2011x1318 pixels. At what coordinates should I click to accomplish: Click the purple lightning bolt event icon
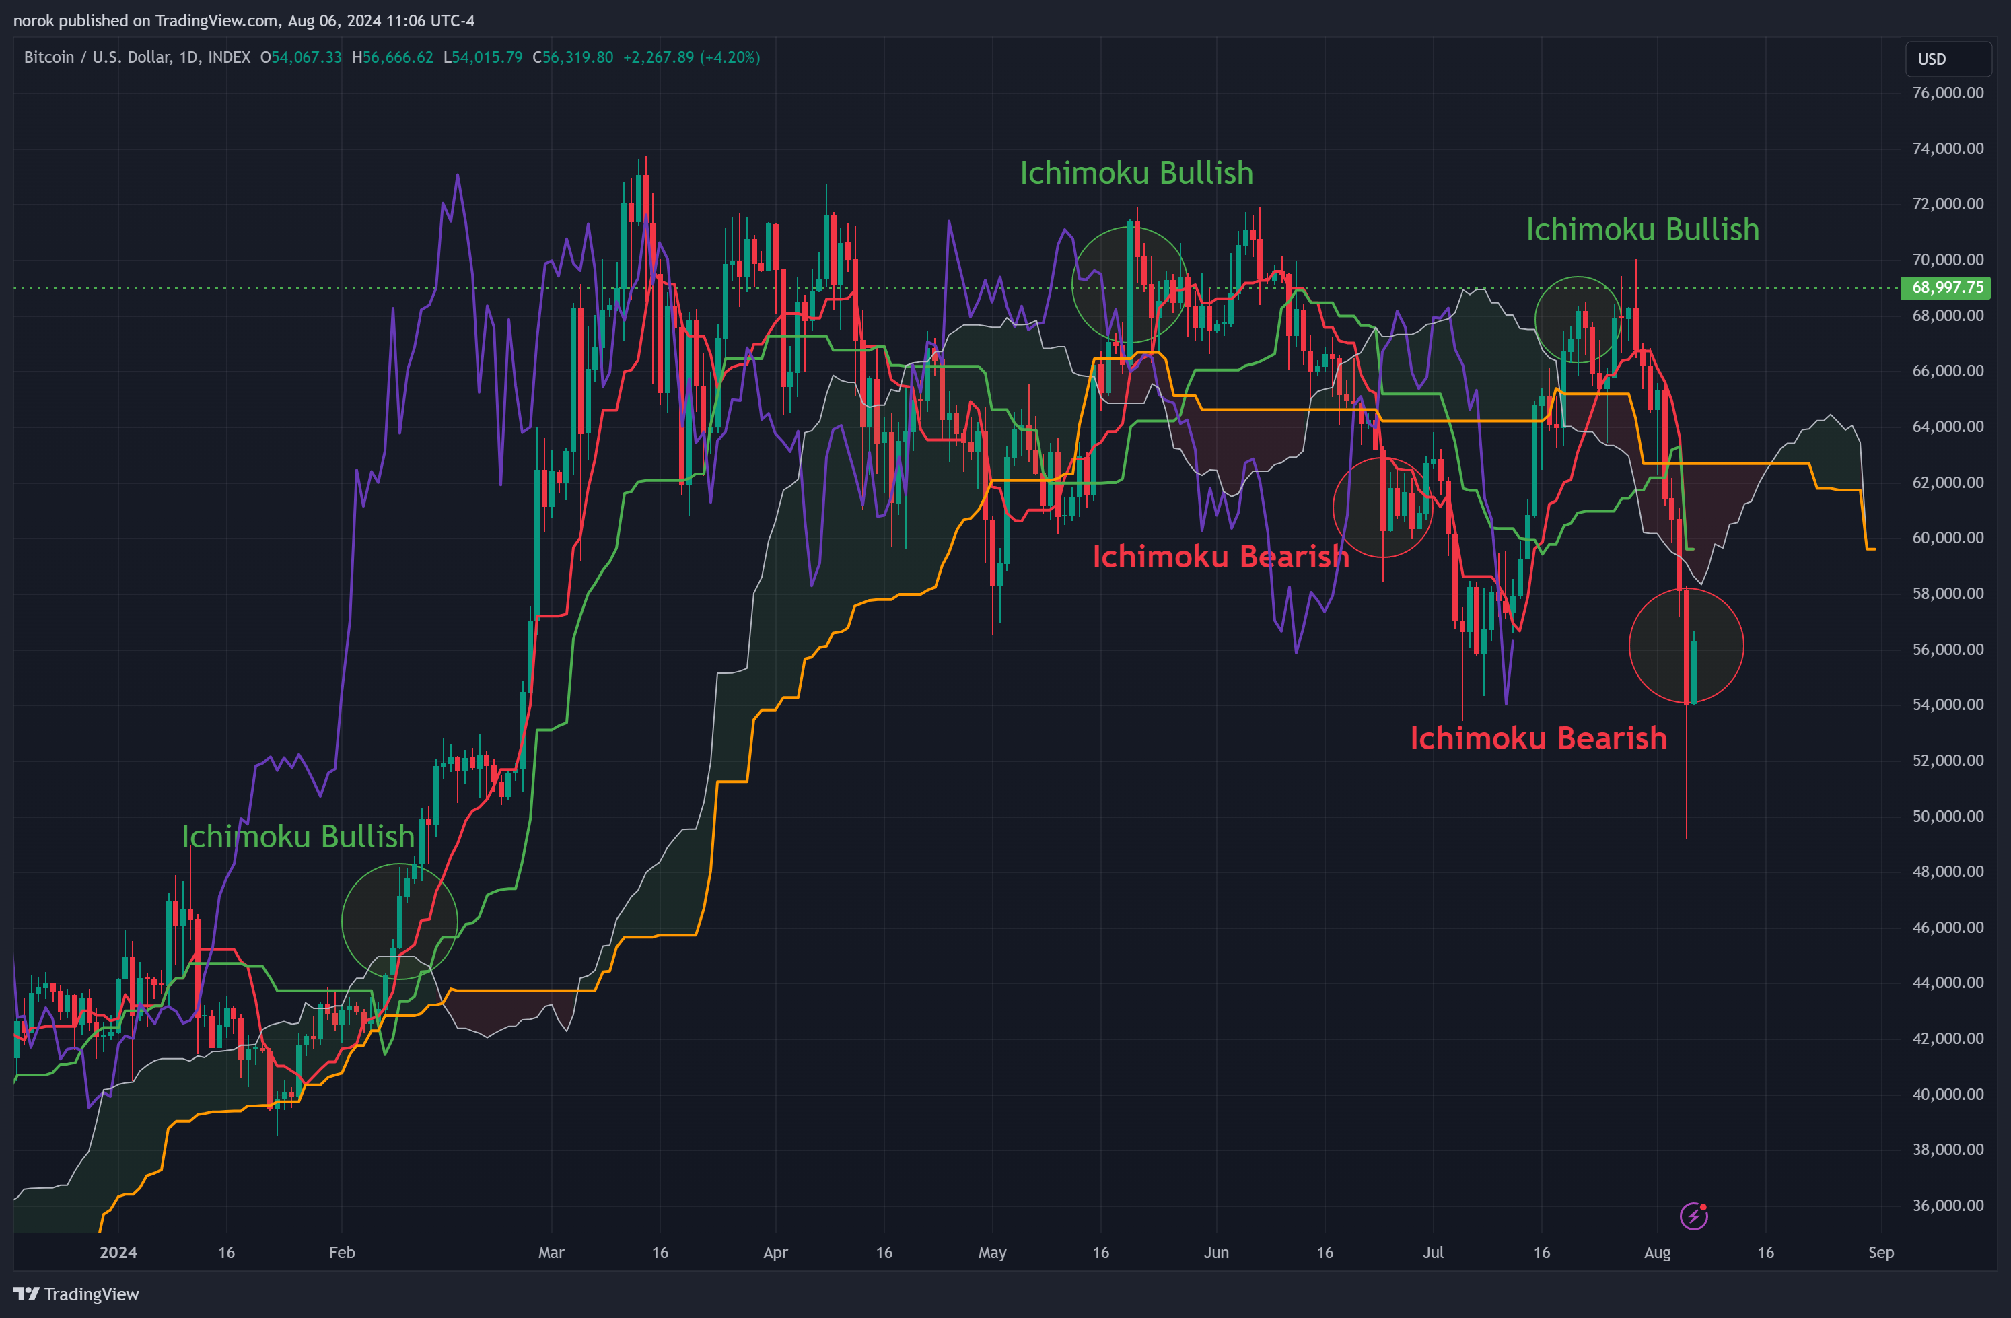(x=1693, y=1216)
